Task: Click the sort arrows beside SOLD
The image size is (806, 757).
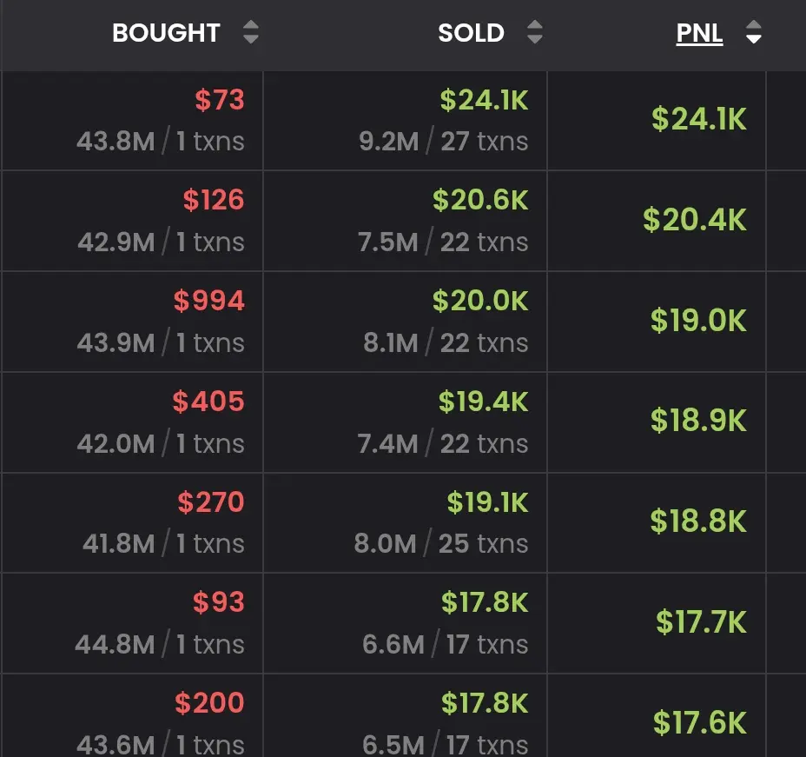Action: [x=535, y=33]
